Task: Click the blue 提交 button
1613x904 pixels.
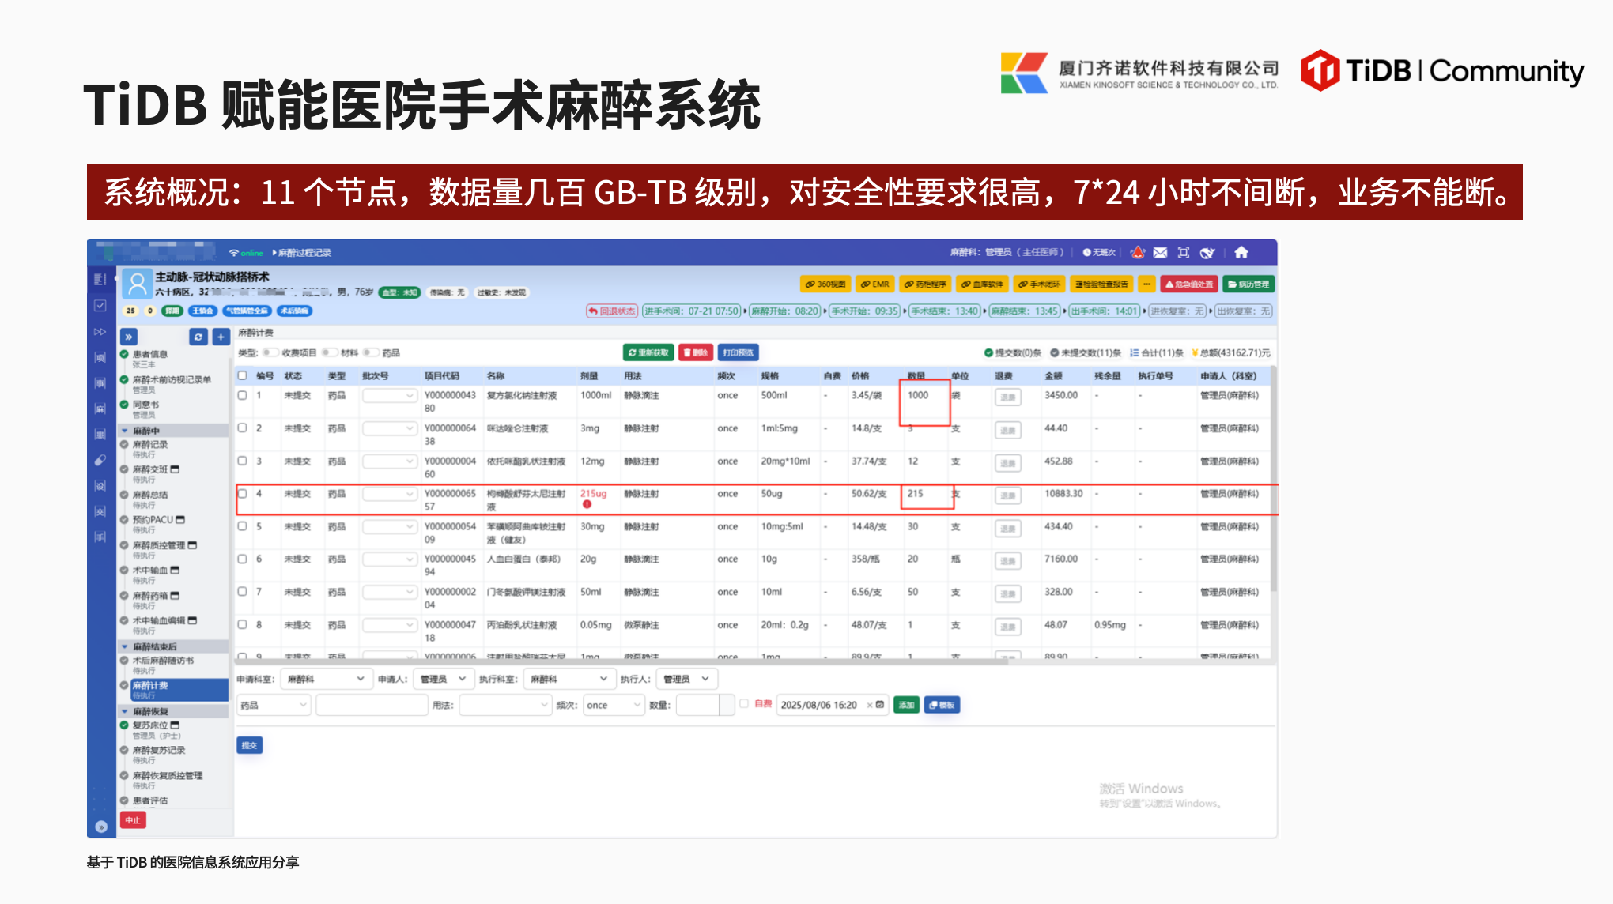Action: 249,745
